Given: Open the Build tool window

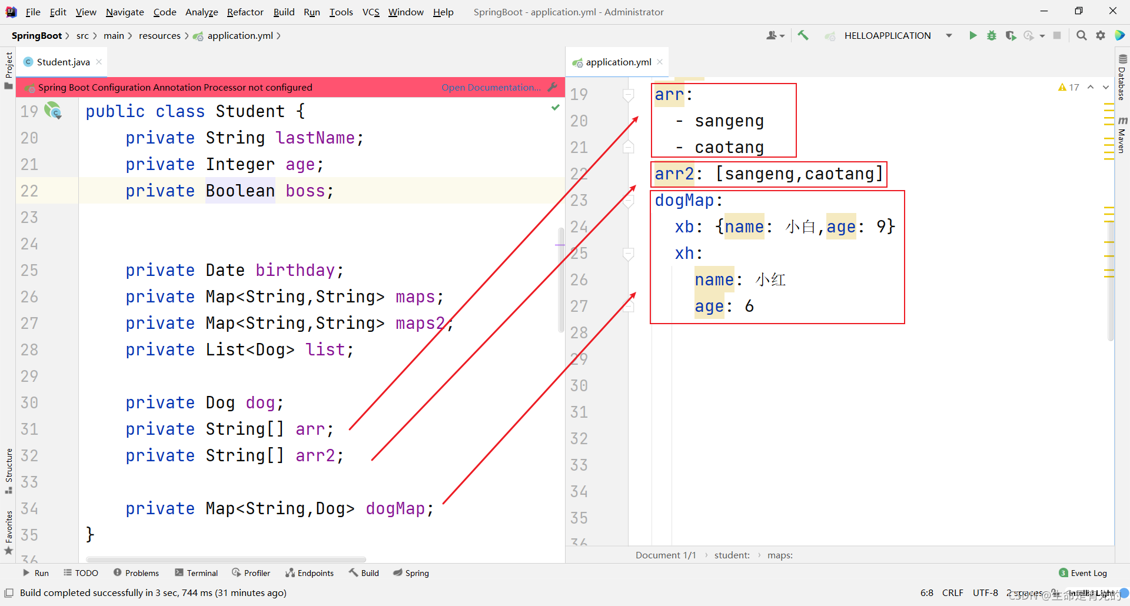Looking at the screenshot, I should 364,573.
